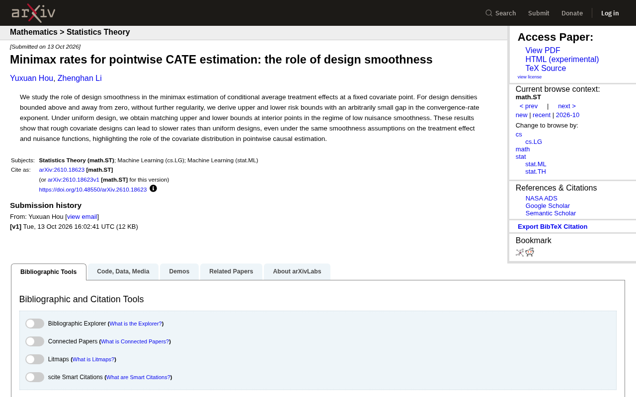Click view email link

click(82, 217)
